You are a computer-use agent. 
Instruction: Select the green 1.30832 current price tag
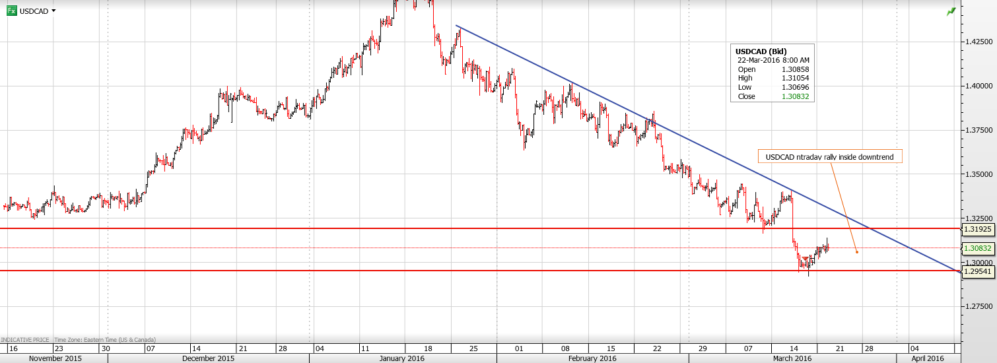point(979,248)
